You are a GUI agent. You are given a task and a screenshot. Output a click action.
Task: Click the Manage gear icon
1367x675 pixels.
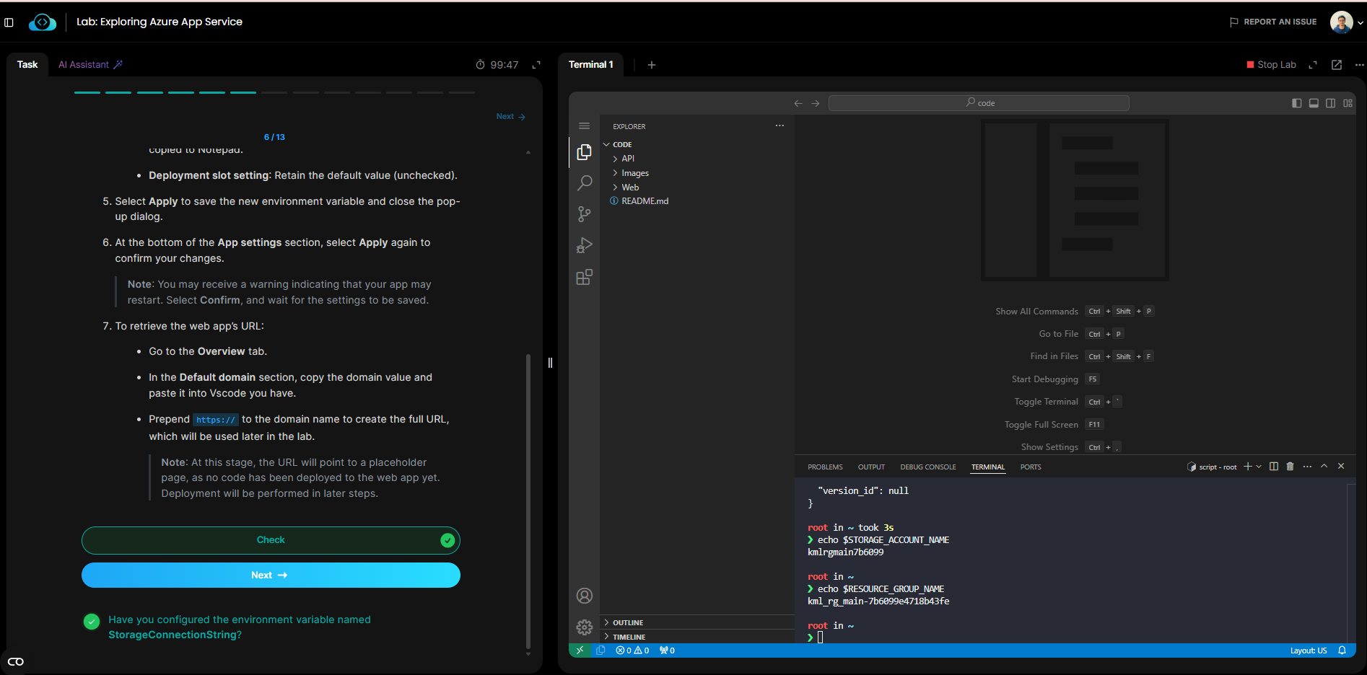(585, 627)
